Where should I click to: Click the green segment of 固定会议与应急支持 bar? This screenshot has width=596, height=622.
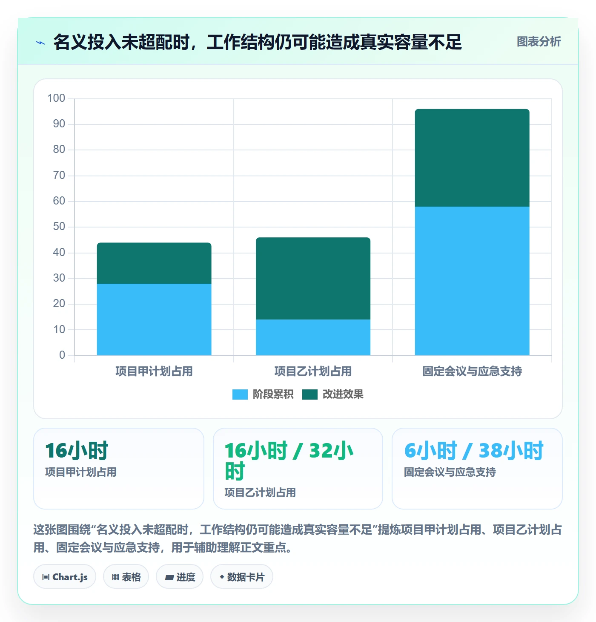[472, 158]
